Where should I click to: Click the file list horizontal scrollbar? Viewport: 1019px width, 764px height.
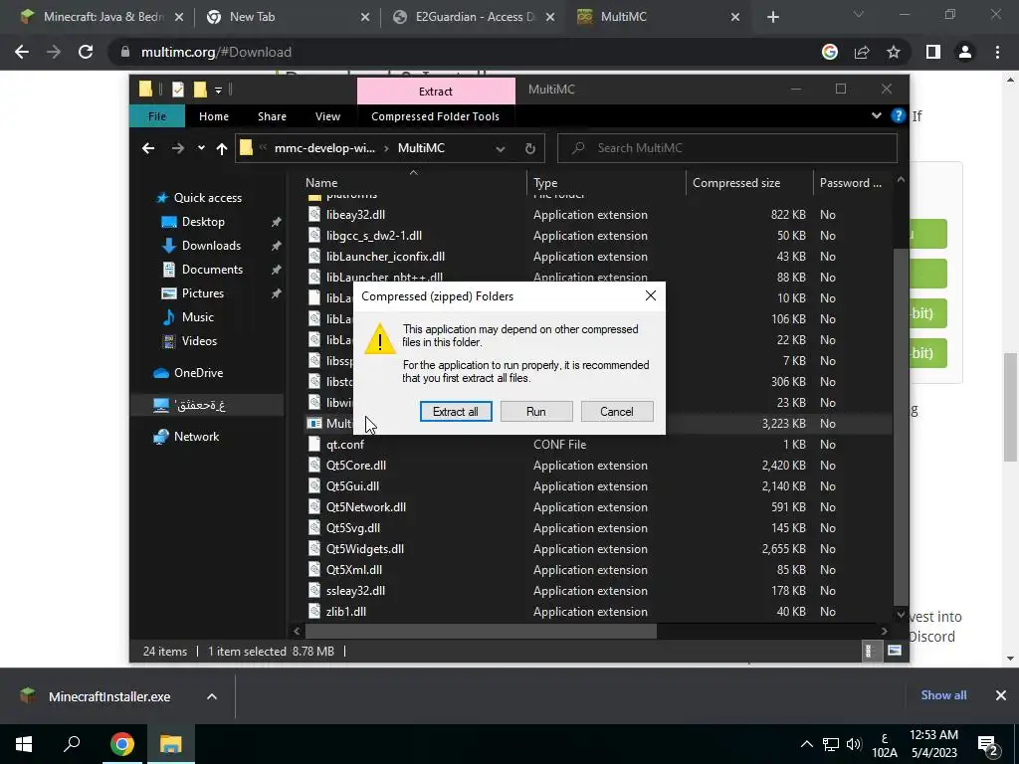point(481,631)
